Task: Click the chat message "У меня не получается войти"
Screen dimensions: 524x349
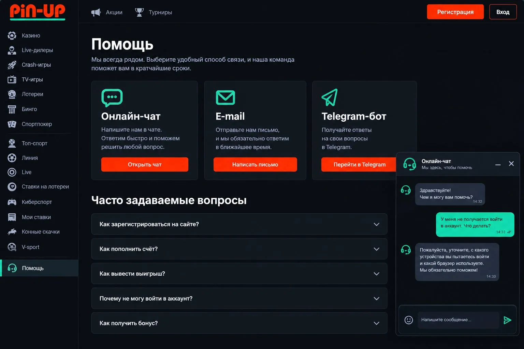Action: pyautogui.click(x=475, y=224)
